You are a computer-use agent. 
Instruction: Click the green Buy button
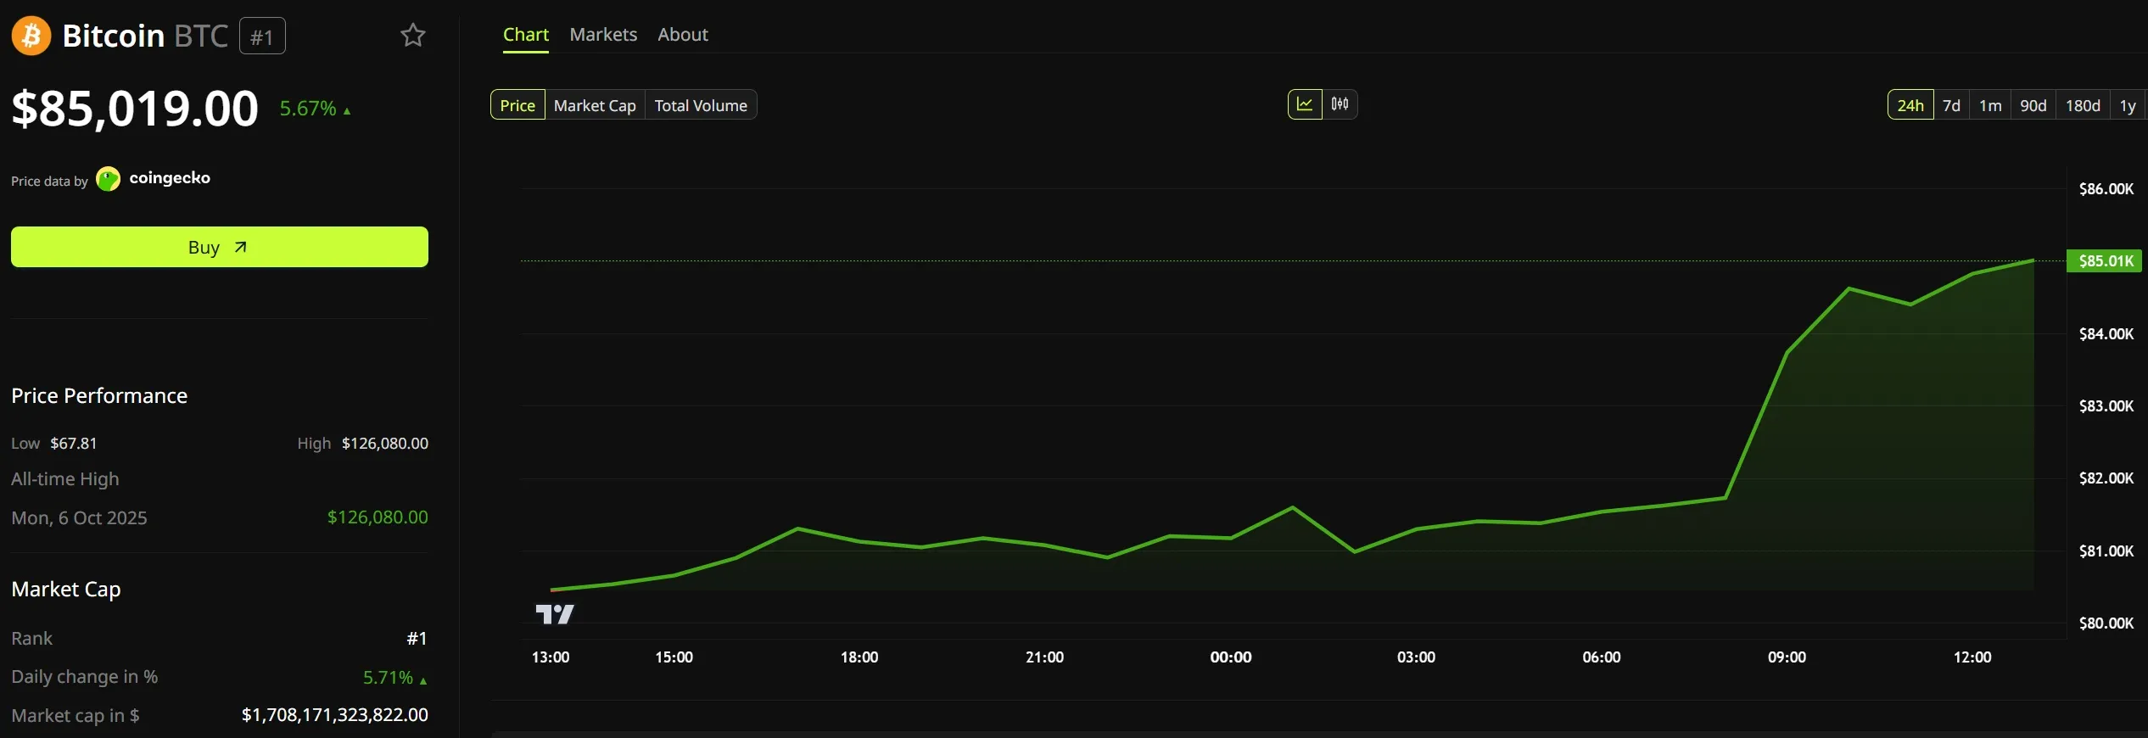click(x=220, y=247)
